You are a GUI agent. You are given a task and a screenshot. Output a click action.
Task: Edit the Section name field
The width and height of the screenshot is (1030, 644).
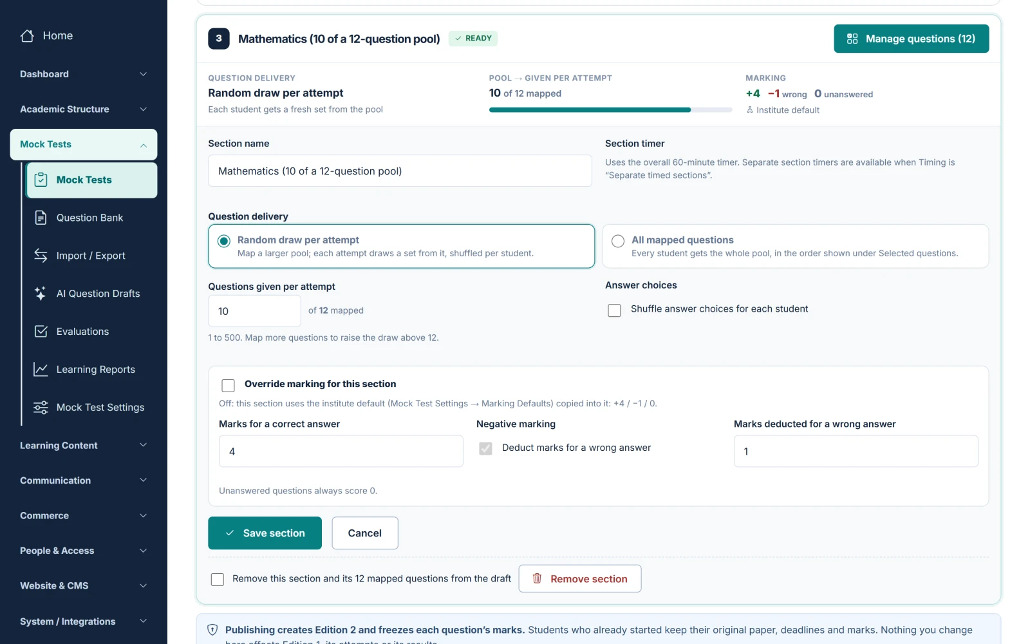[400, 171]
